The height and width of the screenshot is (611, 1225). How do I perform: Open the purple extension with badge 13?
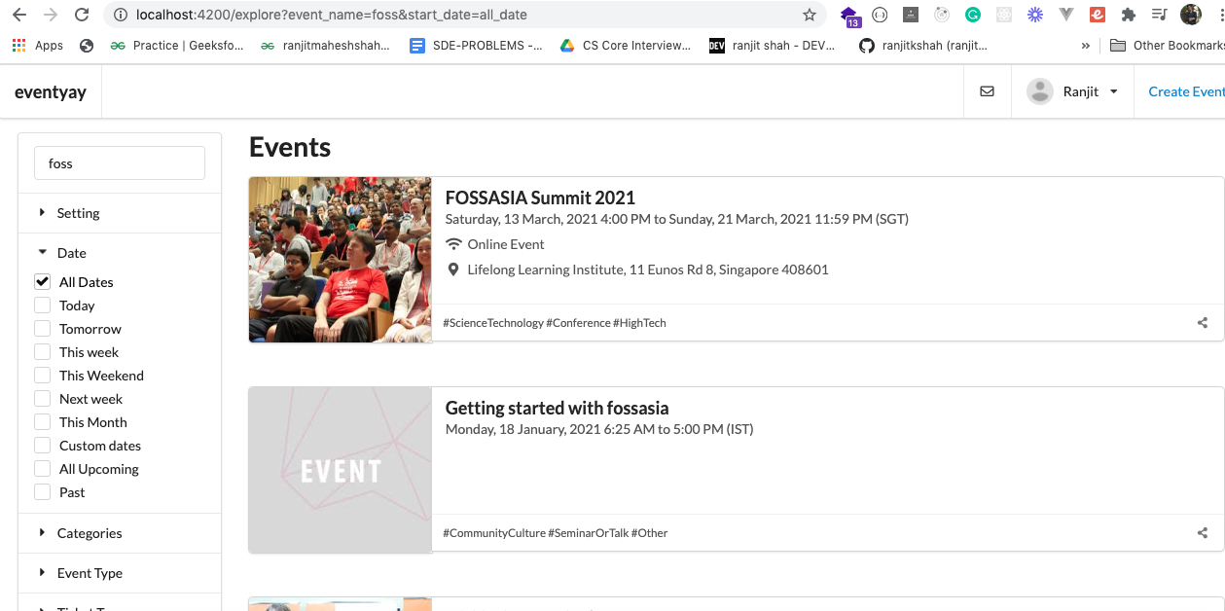(850, 16)
